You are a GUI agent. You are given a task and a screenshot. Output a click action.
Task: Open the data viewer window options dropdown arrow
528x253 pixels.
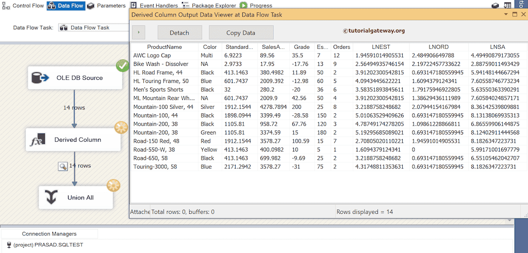(x=506, y=14)
